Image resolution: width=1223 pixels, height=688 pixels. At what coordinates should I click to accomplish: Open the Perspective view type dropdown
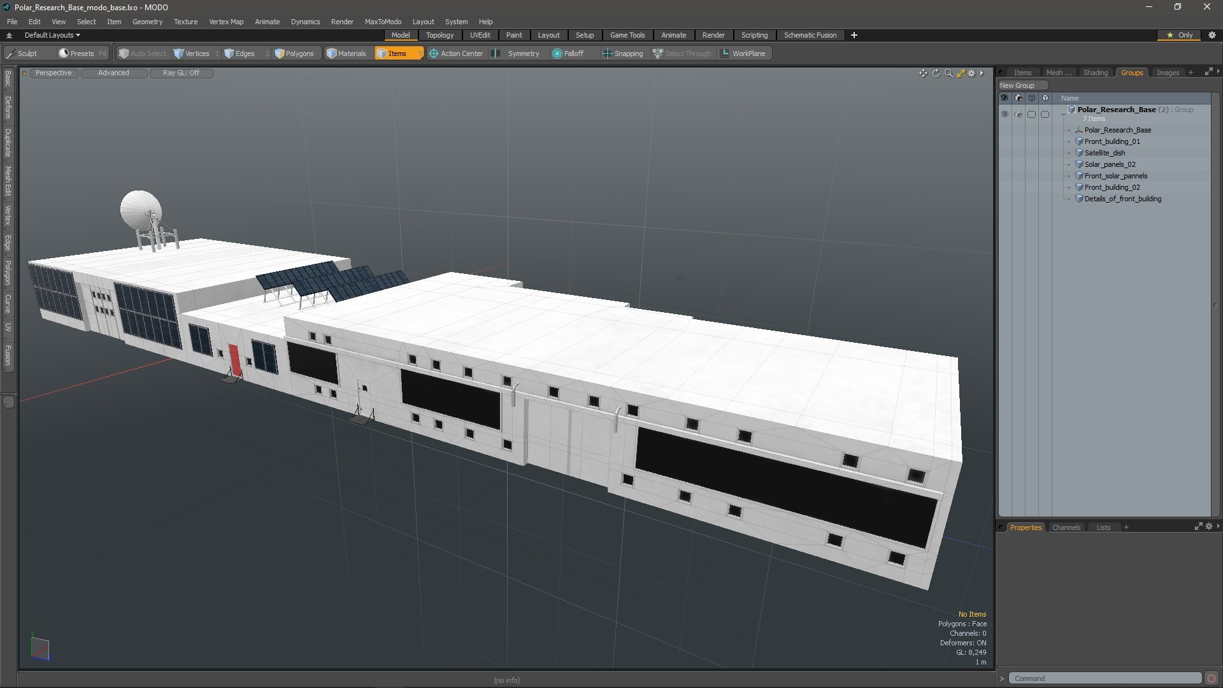click(x=54, y=73)
